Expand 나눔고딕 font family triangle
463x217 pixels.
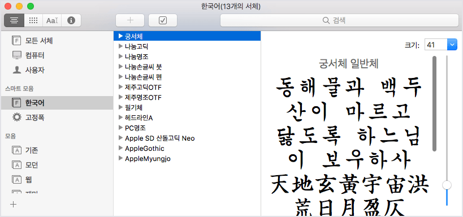point(120,46)
